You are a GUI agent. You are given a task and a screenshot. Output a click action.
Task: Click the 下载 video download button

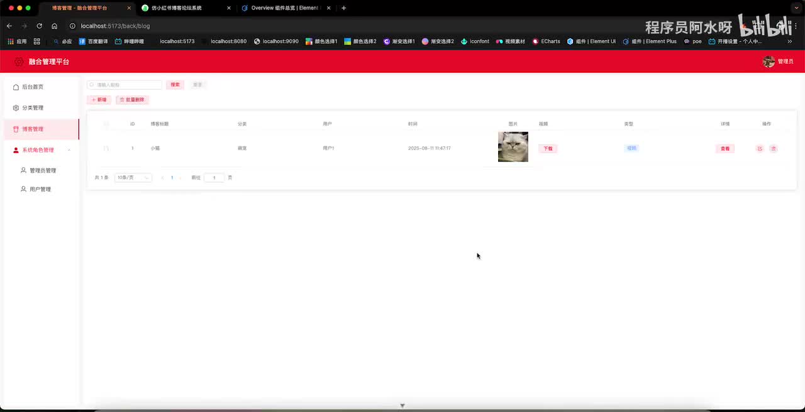point(548,149)
